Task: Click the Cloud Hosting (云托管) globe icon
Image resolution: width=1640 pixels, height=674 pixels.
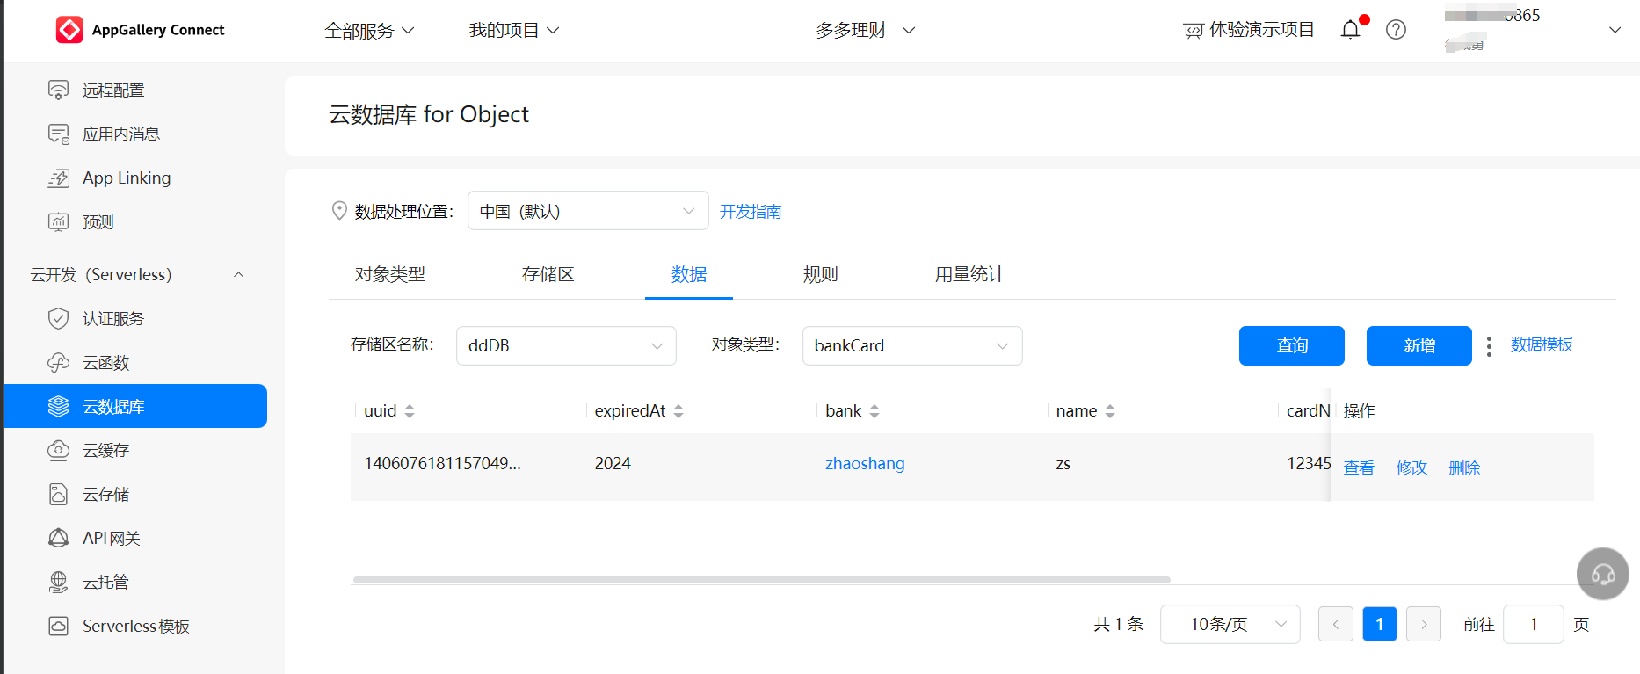Action: click(x=58, y=582)
